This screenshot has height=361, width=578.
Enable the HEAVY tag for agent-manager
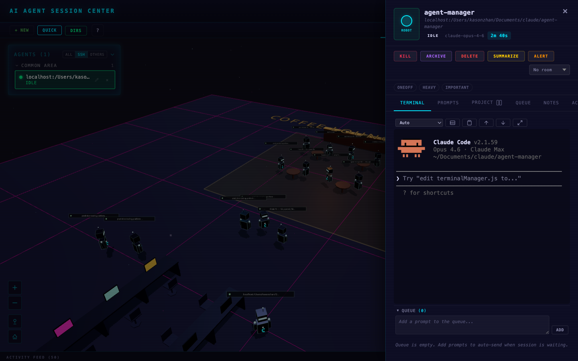[429, 87]
